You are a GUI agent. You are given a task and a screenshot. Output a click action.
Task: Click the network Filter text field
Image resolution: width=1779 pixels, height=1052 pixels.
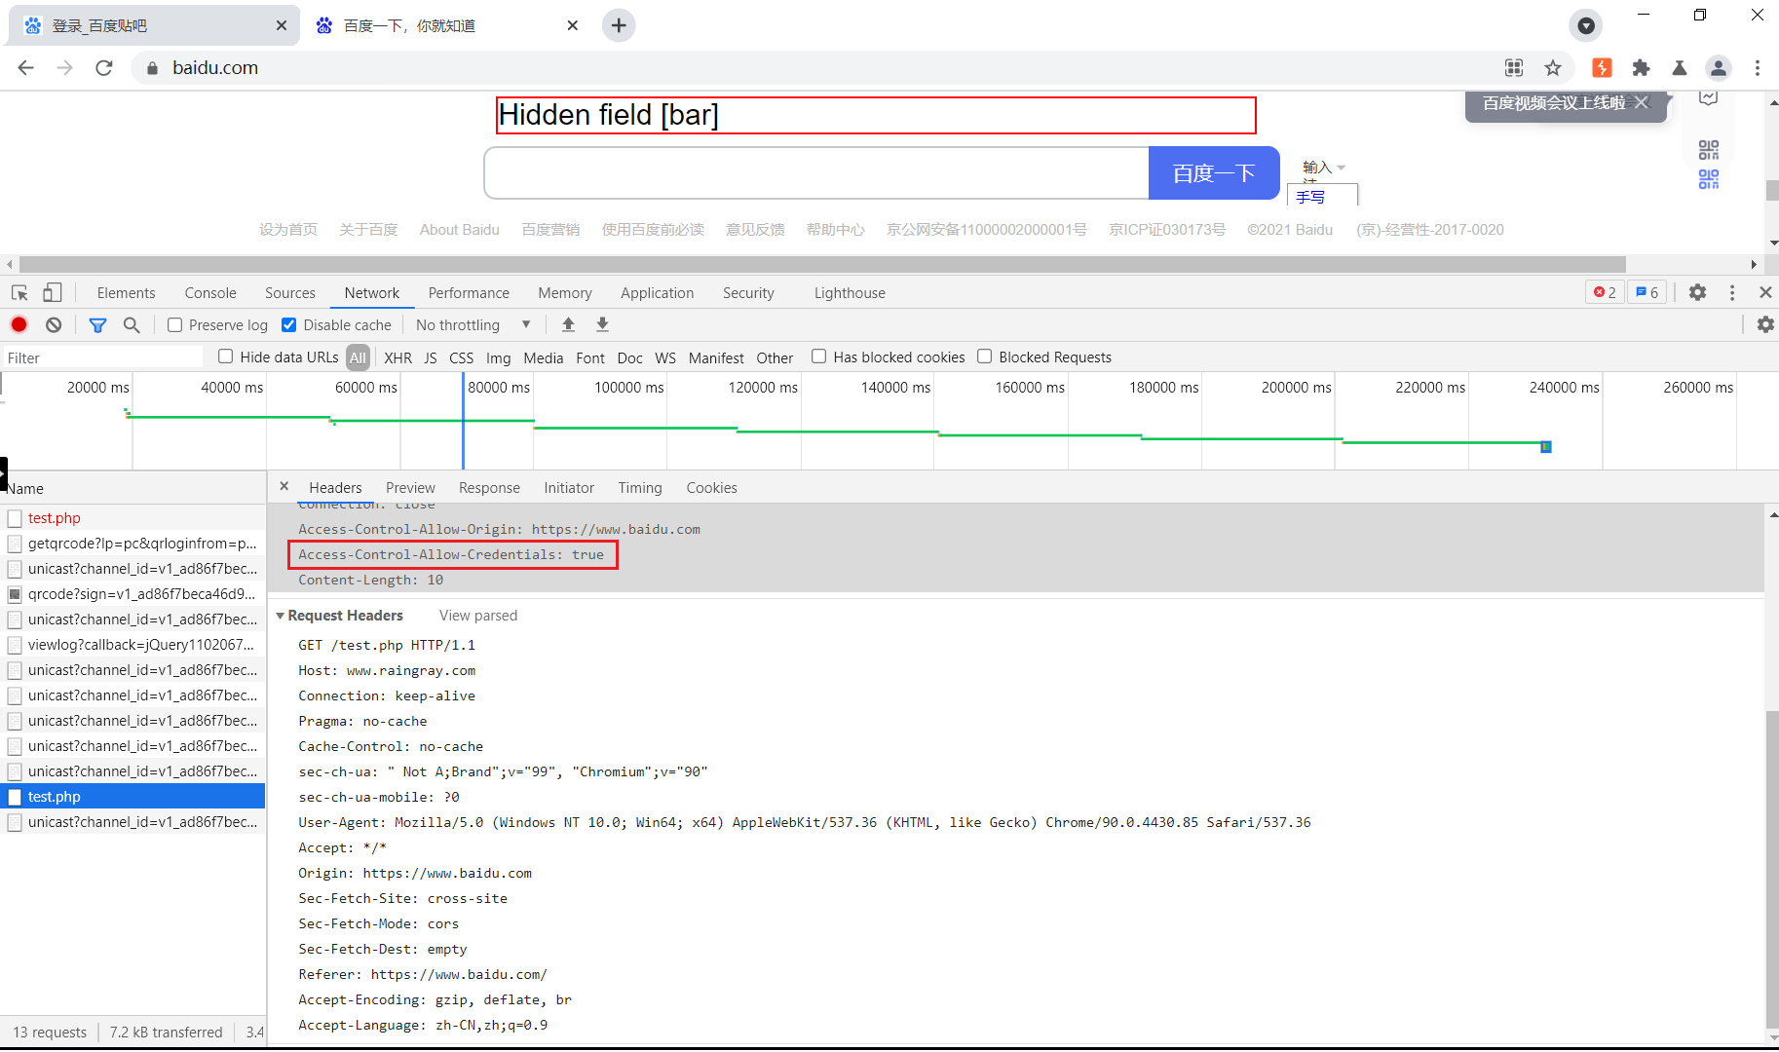point(103,357)
